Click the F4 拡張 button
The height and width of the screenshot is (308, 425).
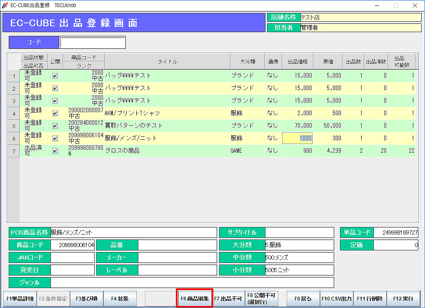(x=120, y=299)
